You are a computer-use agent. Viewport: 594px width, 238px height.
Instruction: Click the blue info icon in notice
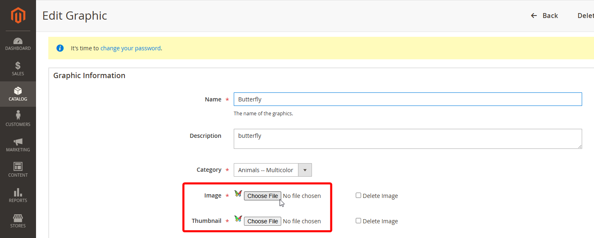click(60, 48)
